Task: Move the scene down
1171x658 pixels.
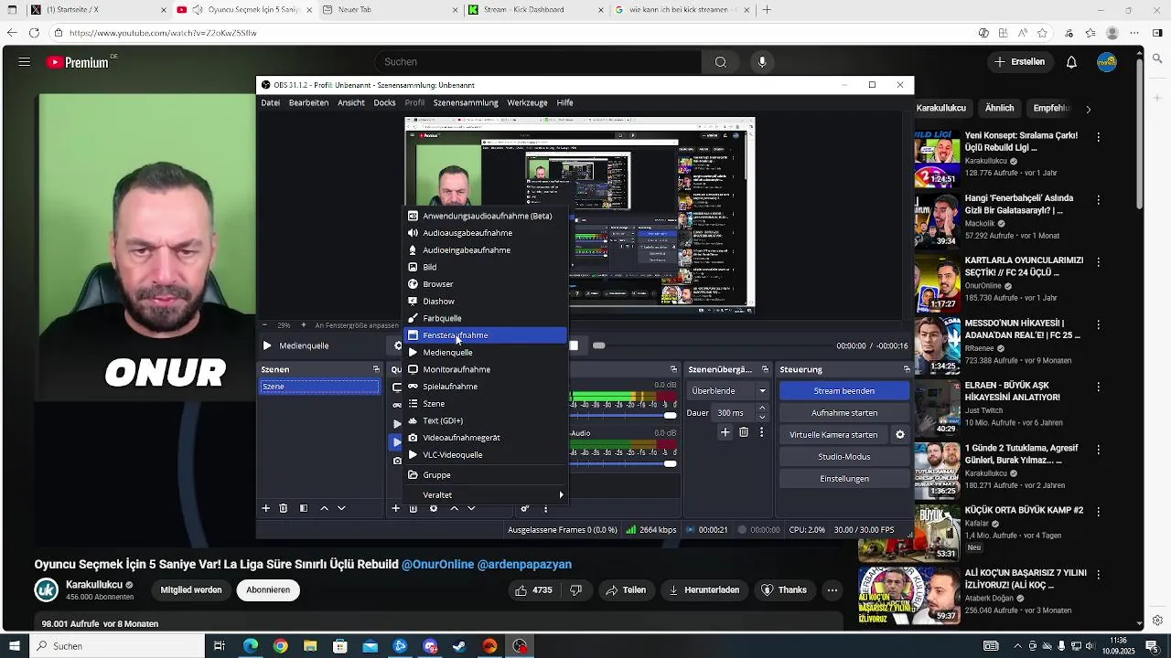Action: [x=341, y=508]
